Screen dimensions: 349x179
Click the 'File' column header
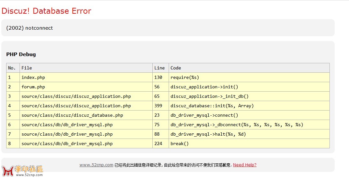pos(86,68)
